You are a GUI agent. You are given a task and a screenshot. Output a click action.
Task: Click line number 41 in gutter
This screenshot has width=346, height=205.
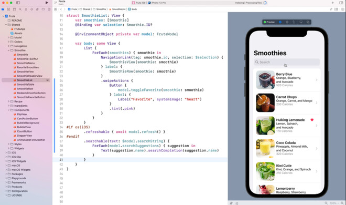[x=61, y=160]
